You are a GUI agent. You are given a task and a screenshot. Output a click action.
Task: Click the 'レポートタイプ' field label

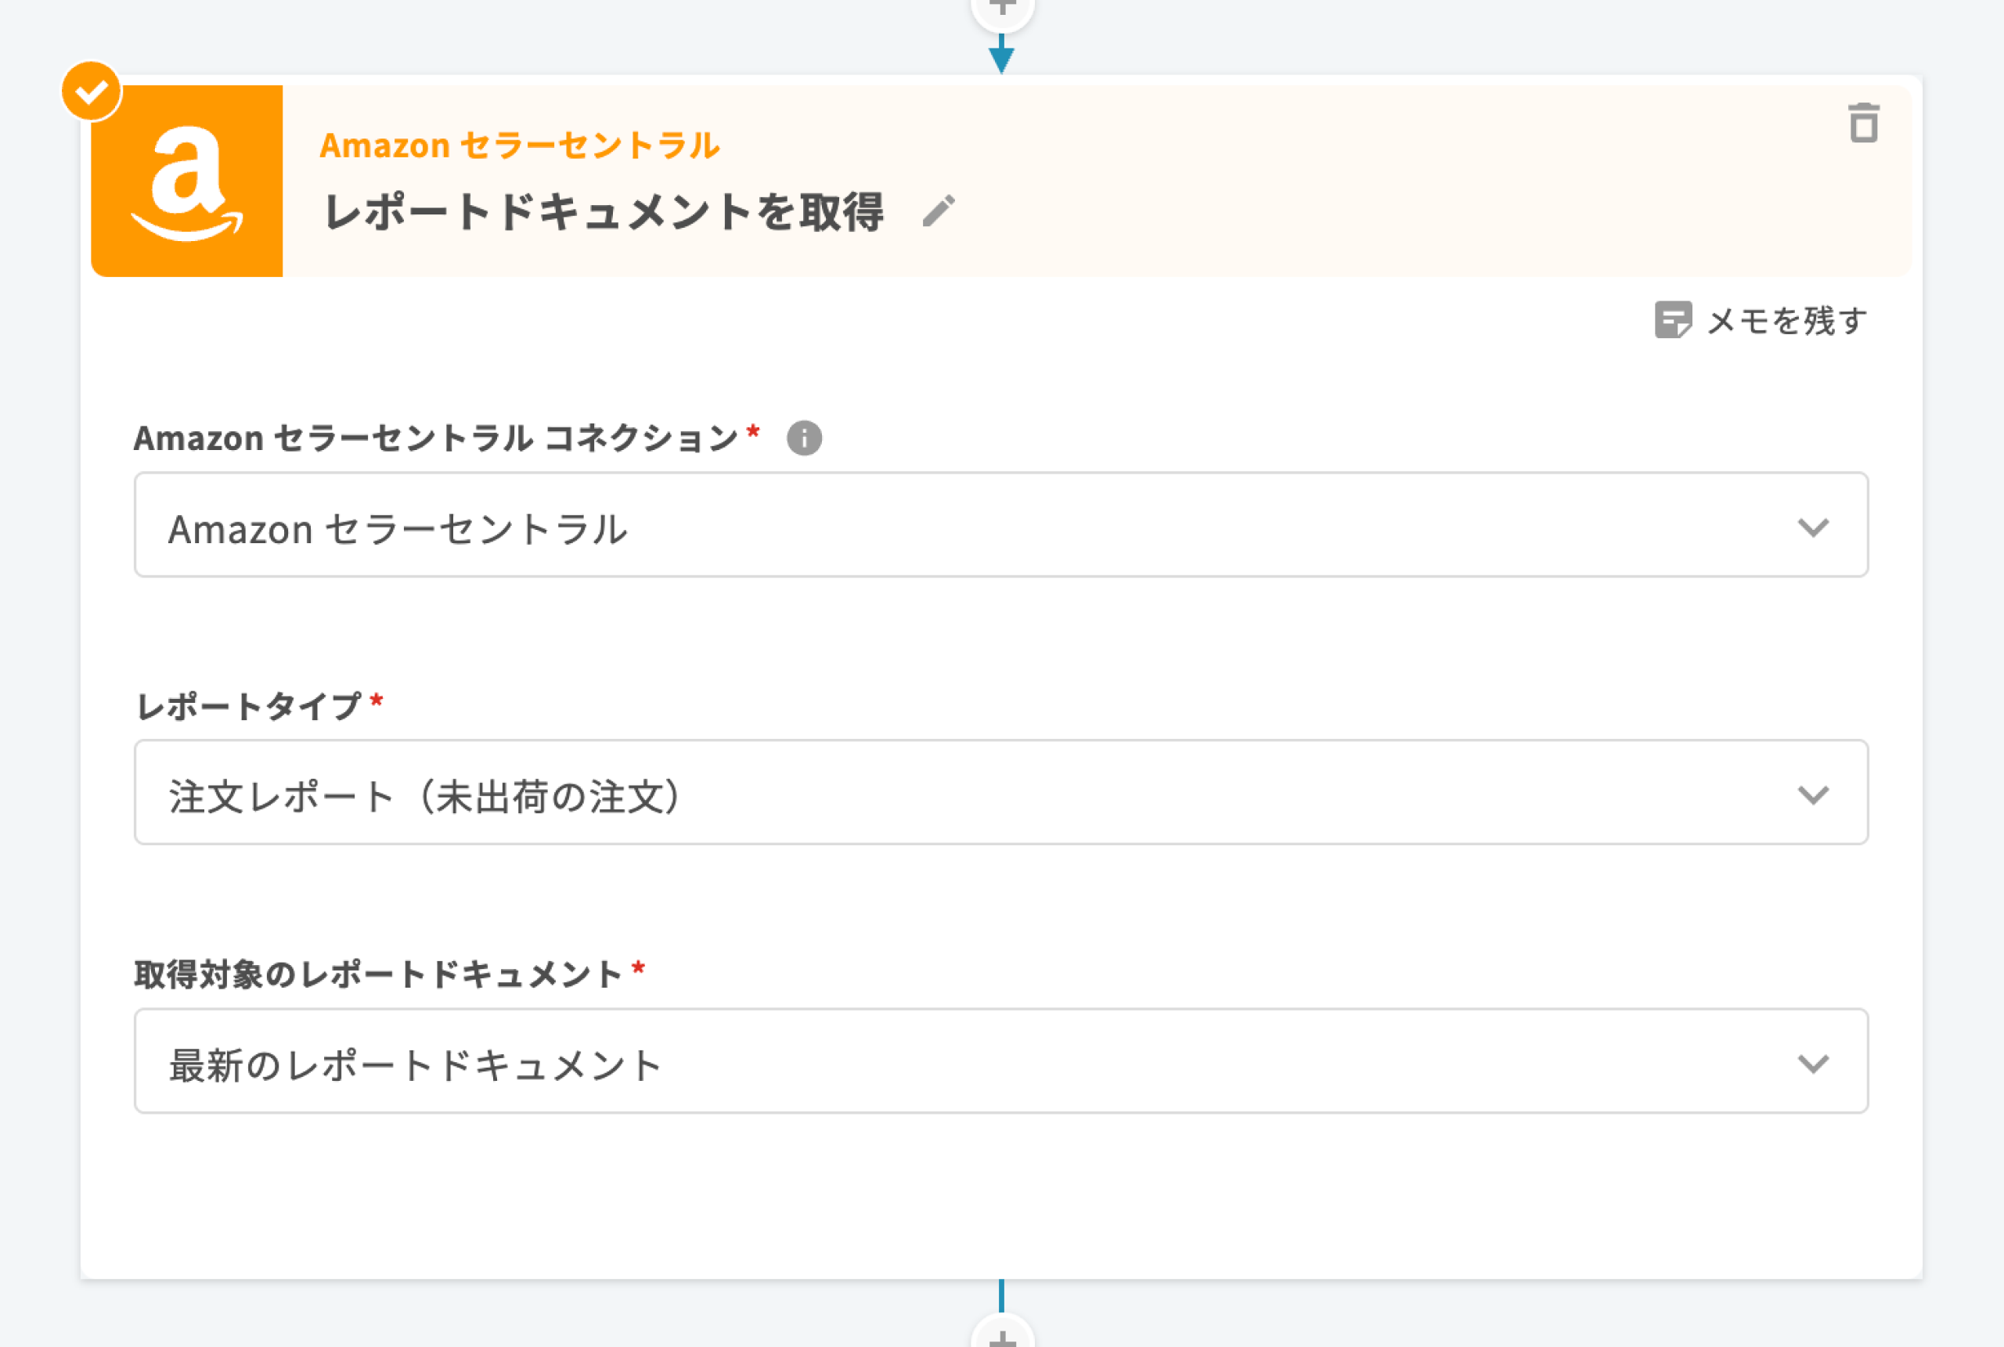click(x=249, y=706)
